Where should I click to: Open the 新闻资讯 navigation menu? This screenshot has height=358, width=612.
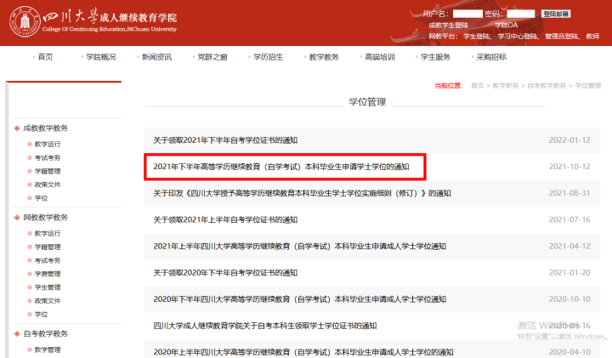pos(156,57)
